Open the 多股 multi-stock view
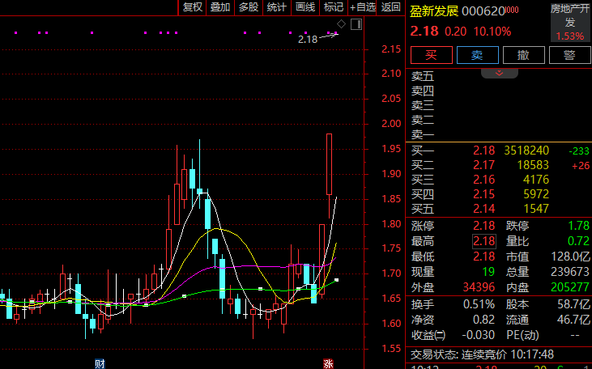592x369 pixels. [249, 7]
